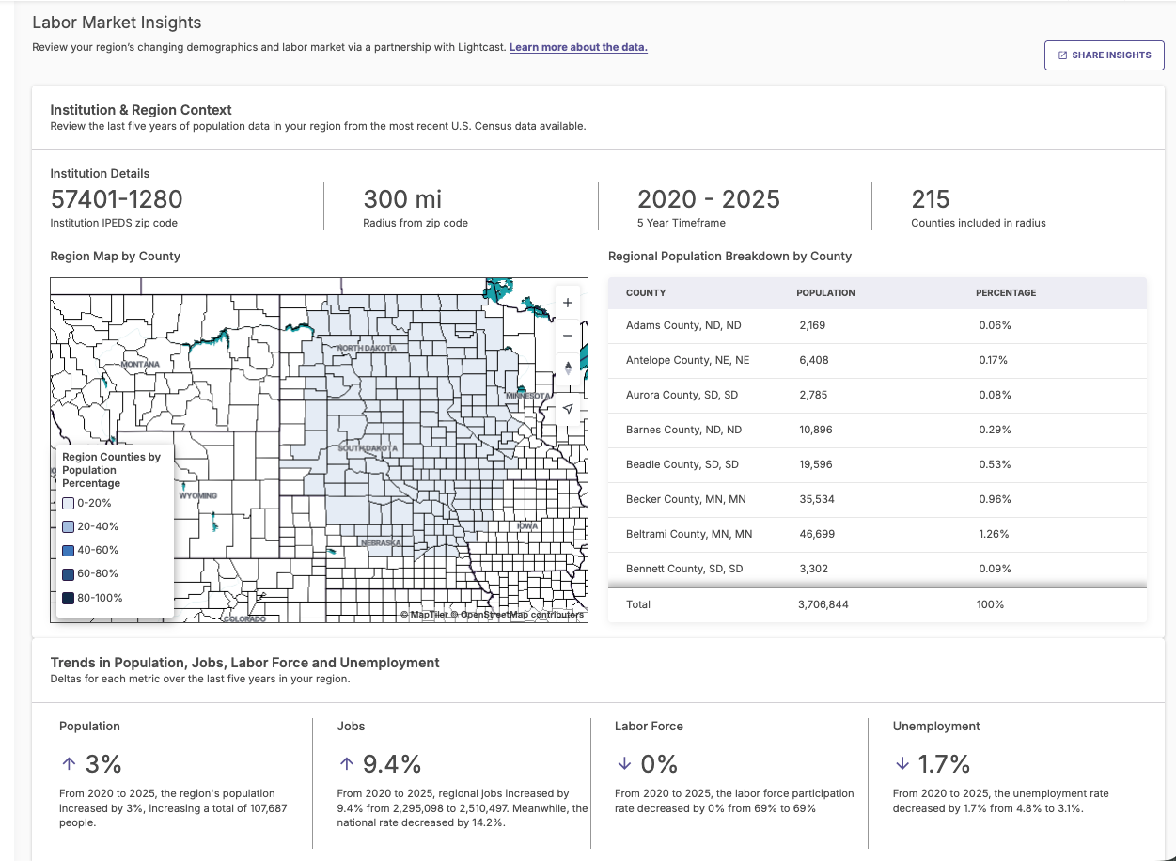Click the North Dakota map label
Viewport: 1176px width, 861px height.
[x=367, y=348]
